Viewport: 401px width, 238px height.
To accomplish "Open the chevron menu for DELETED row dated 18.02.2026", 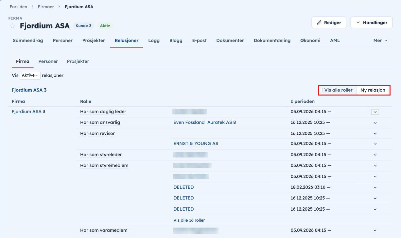I will click(375, 187).
